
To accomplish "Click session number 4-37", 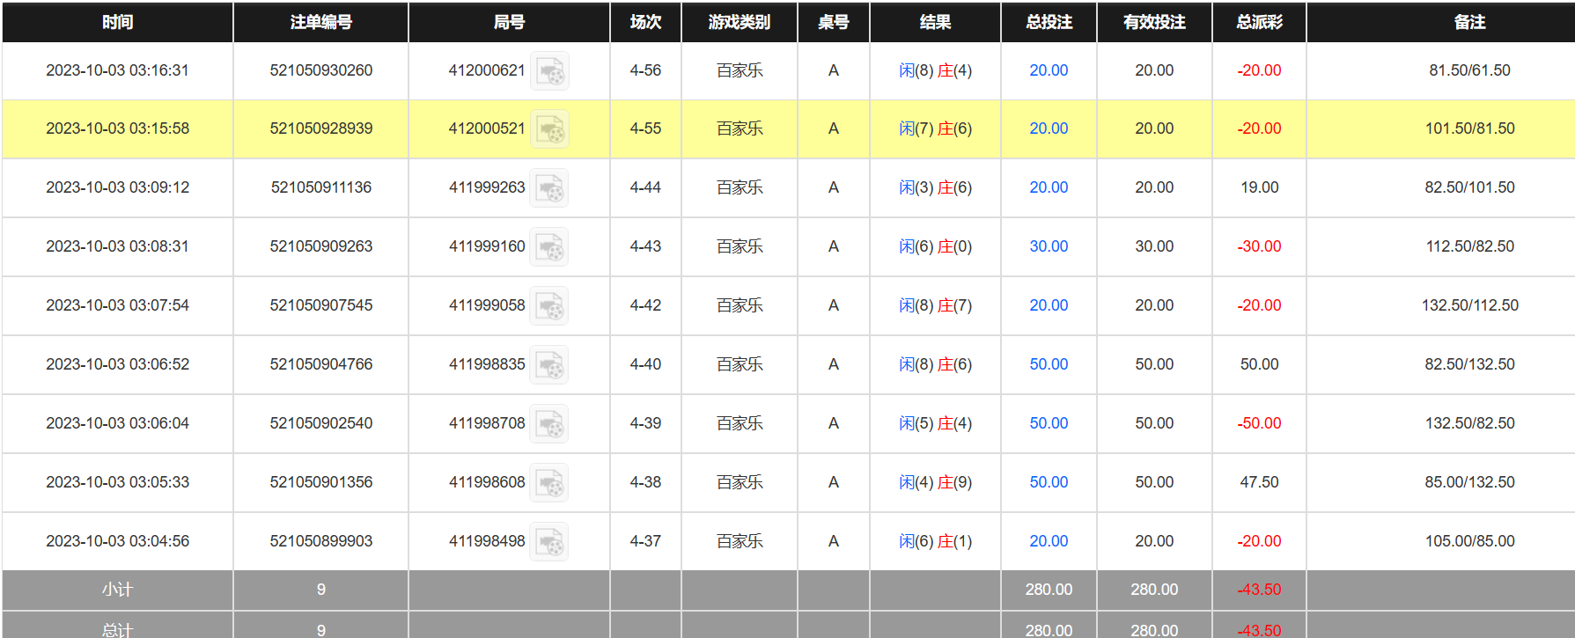I will coord(645,541).
